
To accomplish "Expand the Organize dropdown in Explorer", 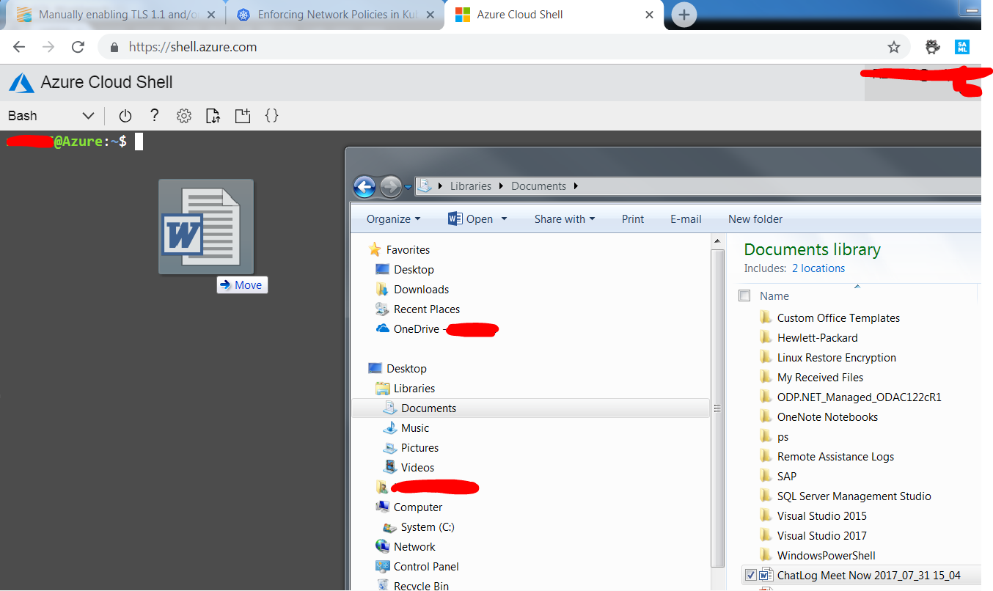I will (393, 219).
